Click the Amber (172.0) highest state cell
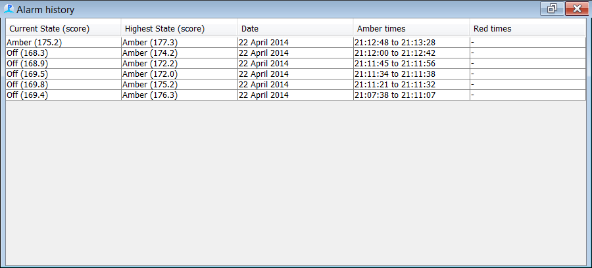 (x=180, y=74)
